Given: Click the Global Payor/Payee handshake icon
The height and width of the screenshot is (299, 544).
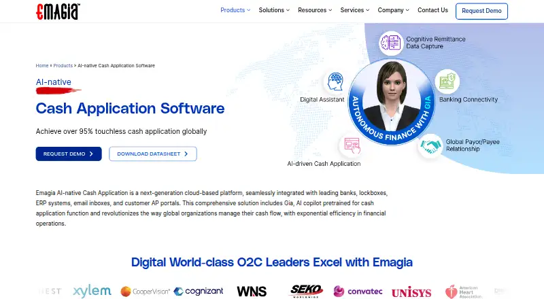Looking at the screenshot, I should pos(430,146).
